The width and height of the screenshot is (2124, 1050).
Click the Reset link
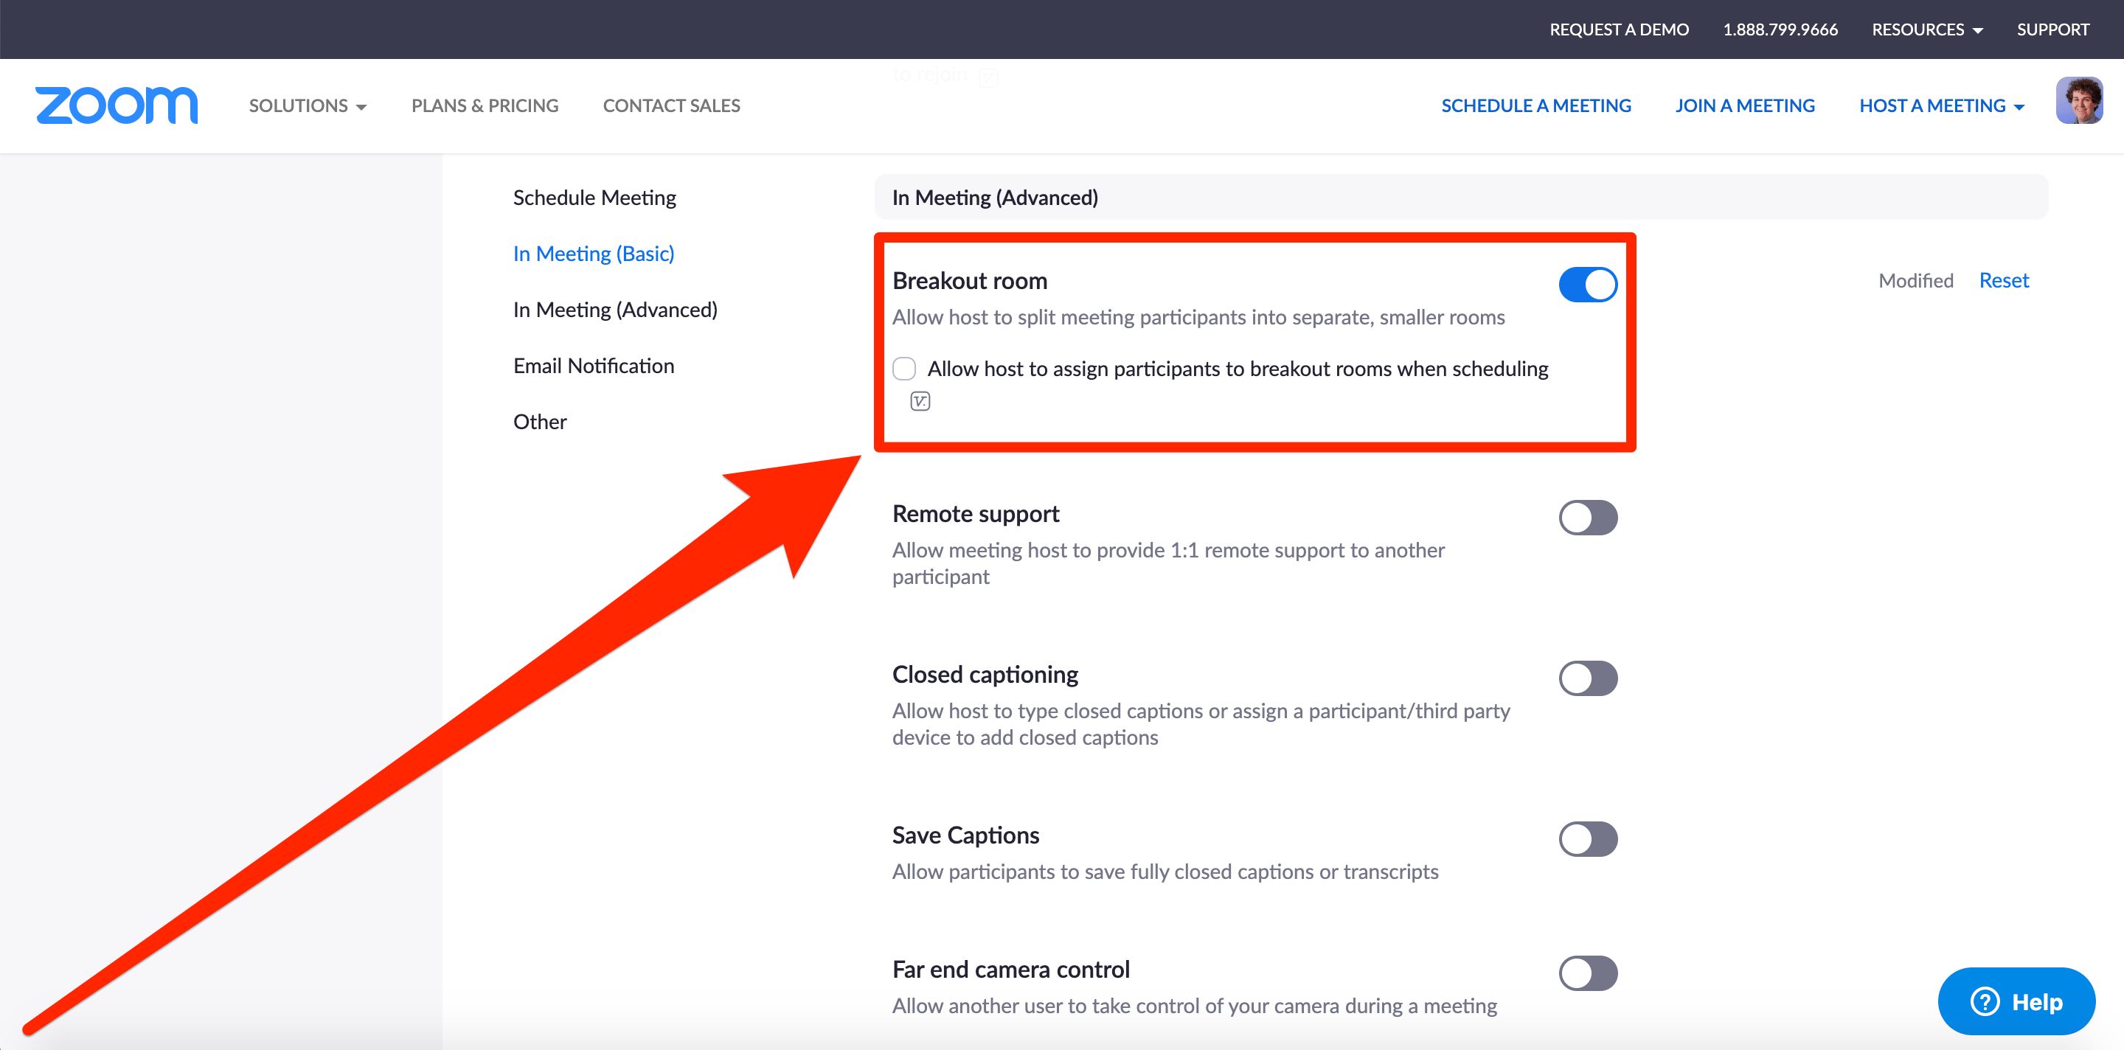coord(2004,280)
